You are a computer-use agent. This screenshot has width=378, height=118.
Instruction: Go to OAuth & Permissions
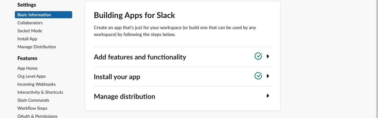click(37, 116)
